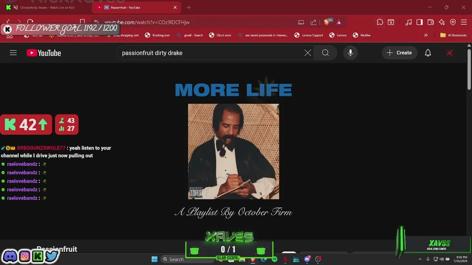Toggle the browser sidebar panel
Viewport: 472px width, 265px height.
pos(420,22)
